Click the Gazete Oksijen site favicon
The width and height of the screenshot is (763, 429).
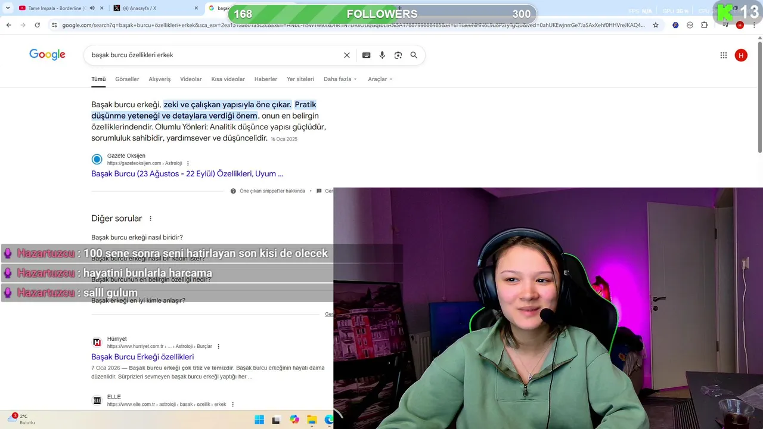click(x=97, y=159)
